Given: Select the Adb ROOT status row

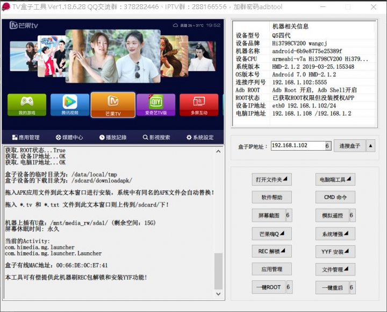Looking at the screenshot, I should (x=304, y=90).
